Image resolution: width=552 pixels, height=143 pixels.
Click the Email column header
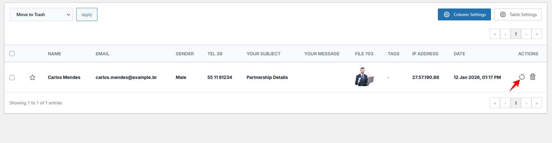coord(102,54)
